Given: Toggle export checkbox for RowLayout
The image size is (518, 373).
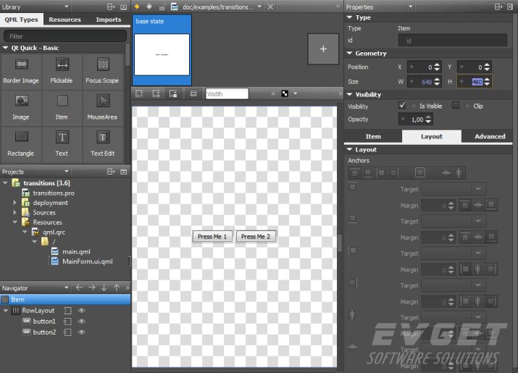Looking at the screenshot, I should 67,310.
